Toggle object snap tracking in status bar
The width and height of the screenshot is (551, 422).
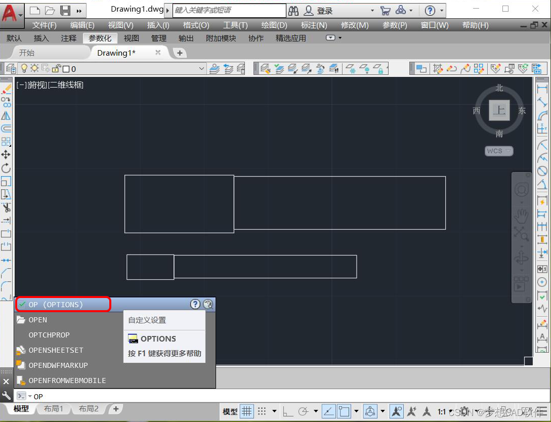(328, 411)
